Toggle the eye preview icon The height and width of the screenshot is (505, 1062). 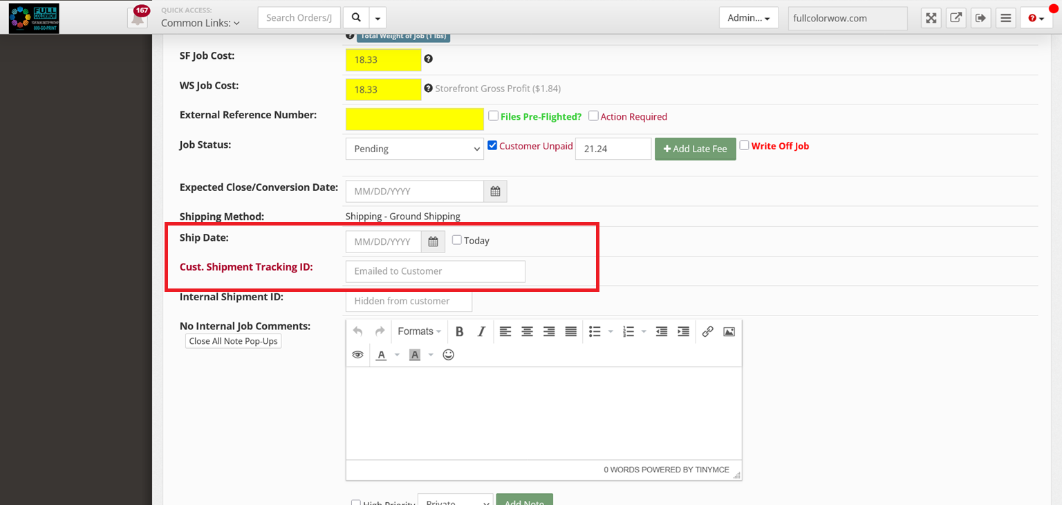click(357, 354)
